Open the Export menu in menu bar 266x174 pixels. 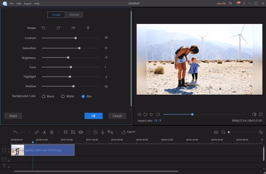[27, 4]
